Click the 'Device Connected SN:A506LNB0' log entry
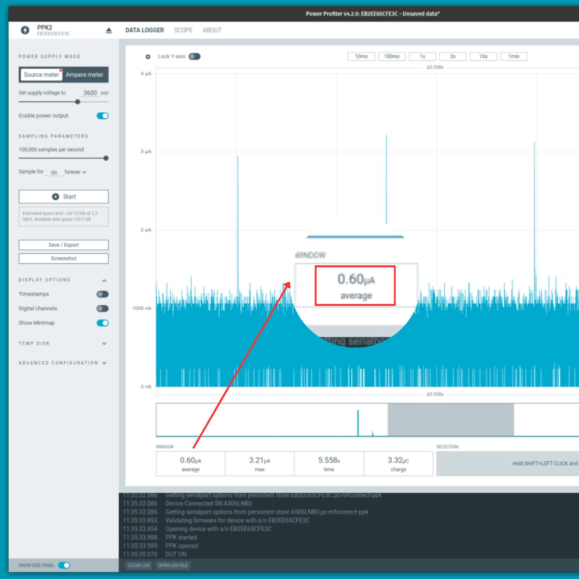The width and height of the screenshot is (579, 579). coord(208,503)
